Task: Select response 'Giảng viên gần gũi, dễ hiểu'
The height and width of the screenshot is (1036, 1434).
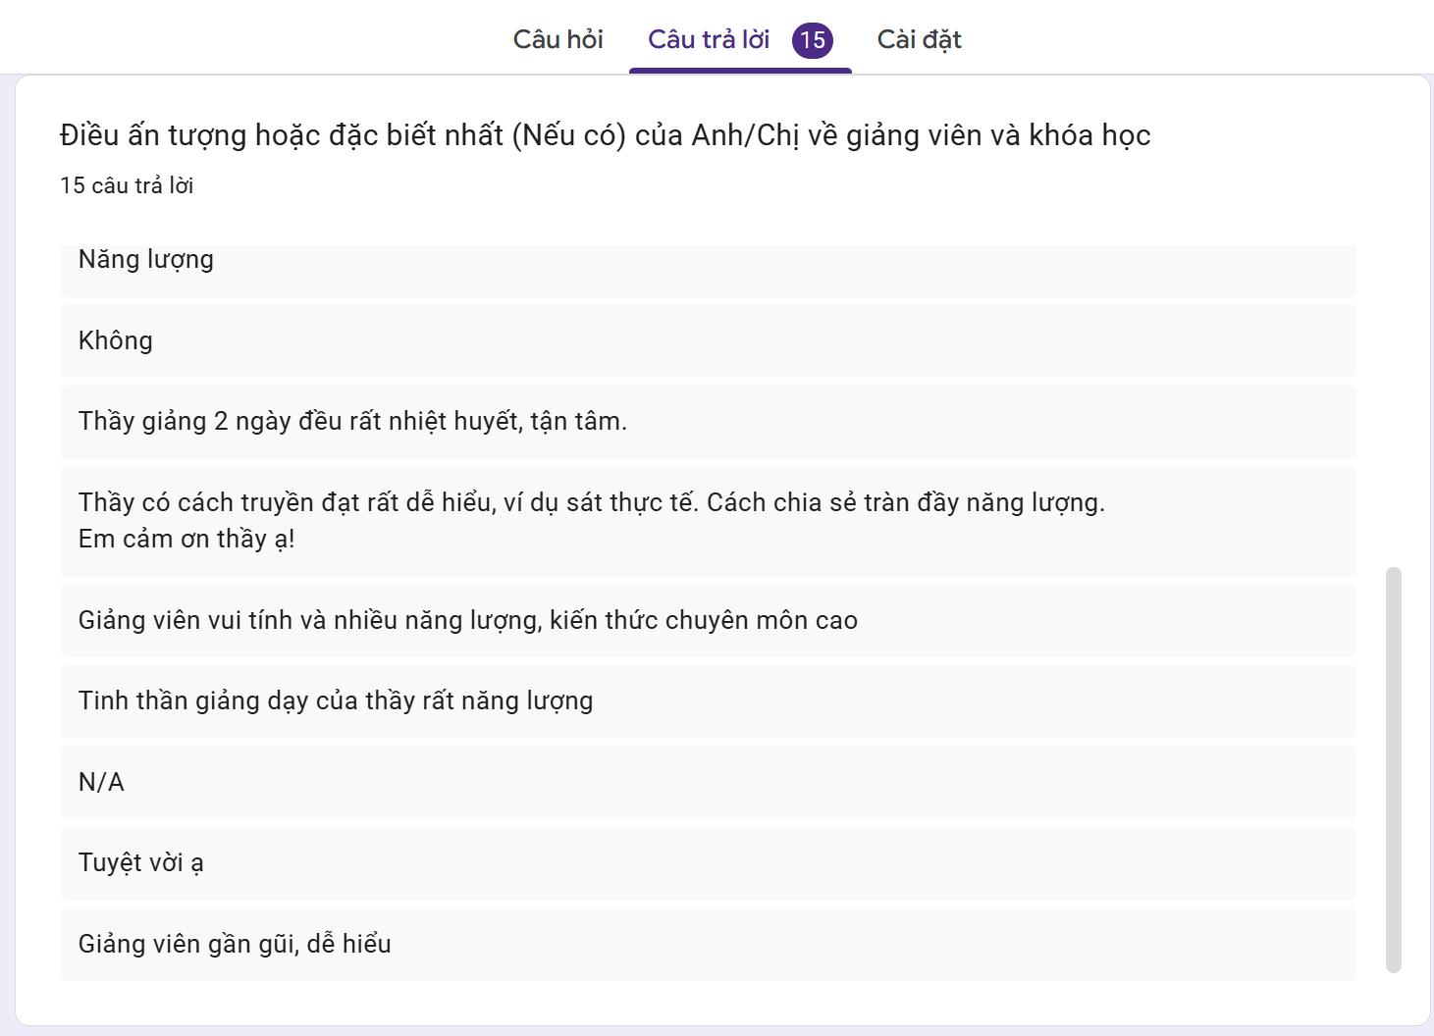Action: click(x=235, y=944)
